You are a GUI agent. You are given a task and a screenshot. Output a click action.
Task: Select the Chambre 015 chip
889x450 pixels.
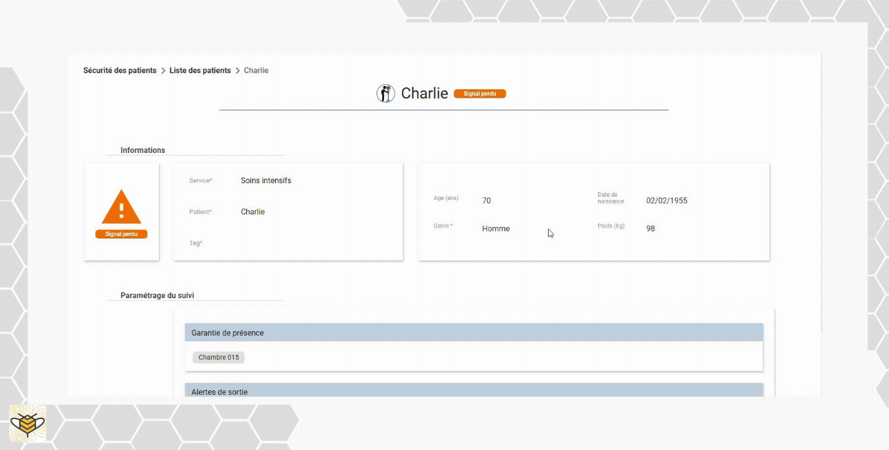tap(219, 357)
